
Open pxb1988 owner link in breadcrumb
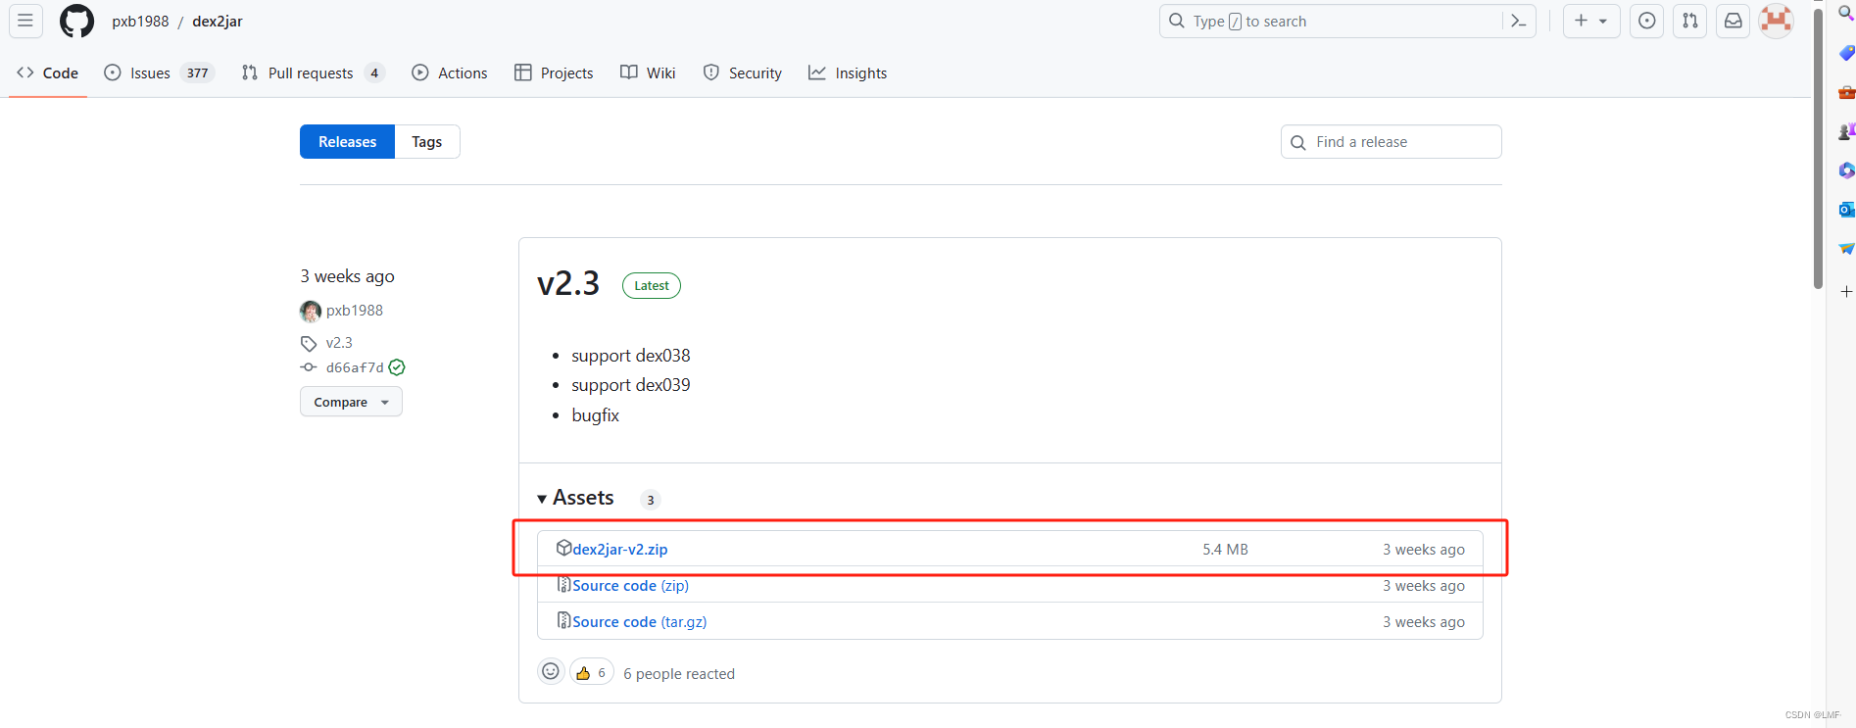(140, 21)
